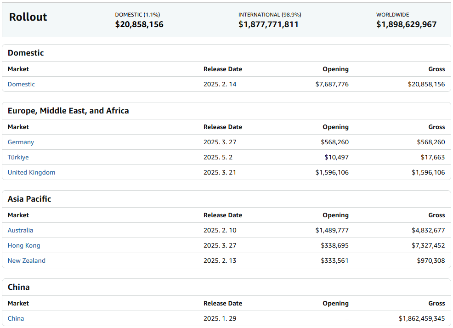Image resolution: width=453 pixels, height=328 pixels.
Task: Click Hong Kong's release date cell
Action: [220, 245]
